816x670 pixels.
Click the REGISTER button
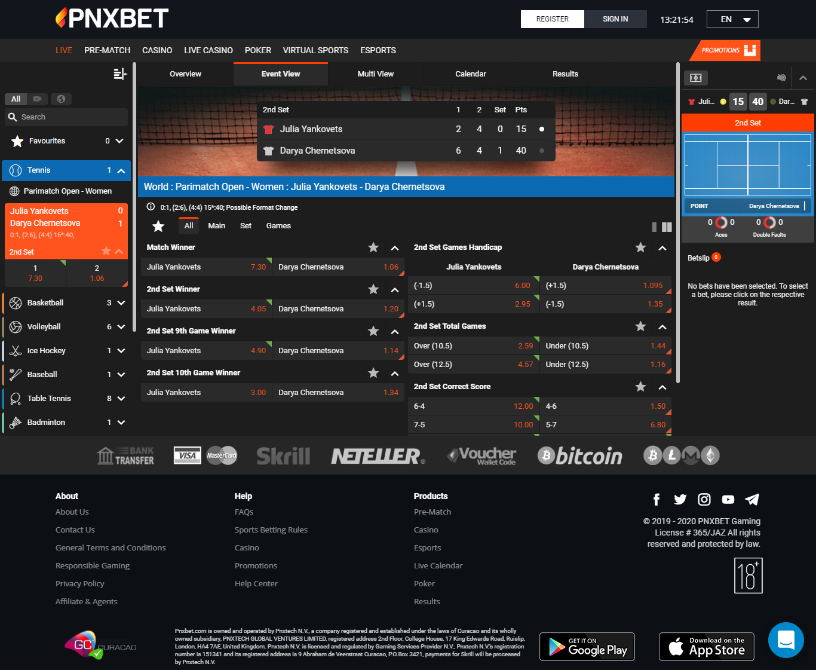pos(553,19)
